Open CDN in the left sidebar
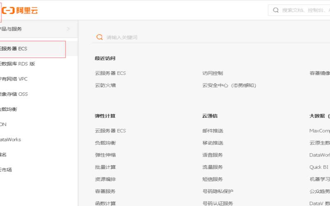The height and width of the screenshot is (206, 330). (3, 124)
